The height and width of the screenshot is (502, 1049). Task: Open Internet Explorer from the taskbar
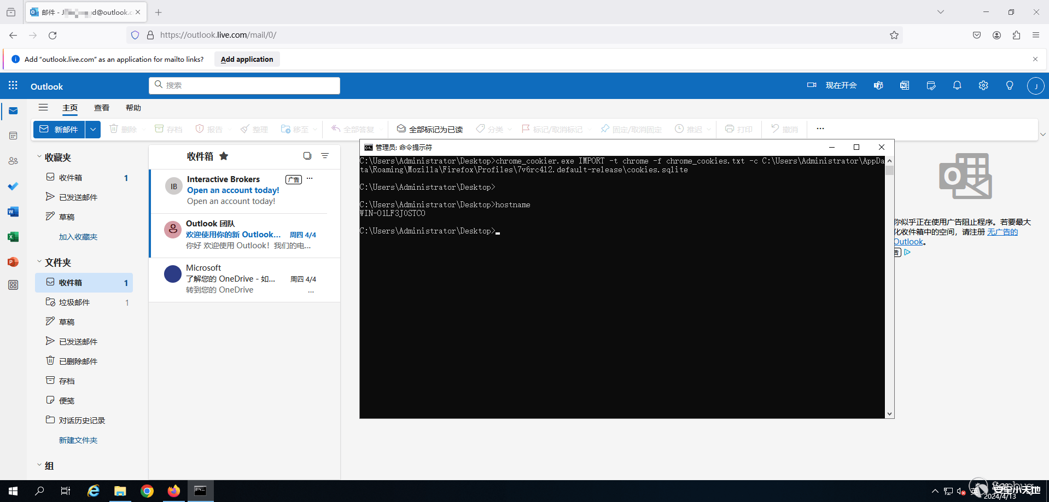[94, 491]
